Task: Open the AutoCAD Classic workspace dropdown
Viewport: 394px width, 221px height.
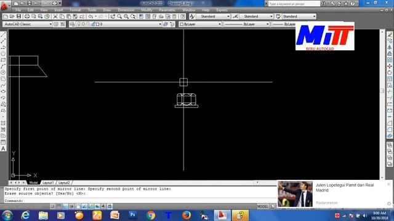Action: pos(27,24)
